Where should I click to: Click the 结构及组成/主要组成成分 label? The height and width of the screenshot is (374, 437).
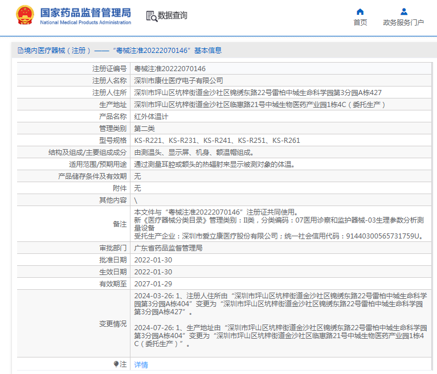click(x=88, y=153)
